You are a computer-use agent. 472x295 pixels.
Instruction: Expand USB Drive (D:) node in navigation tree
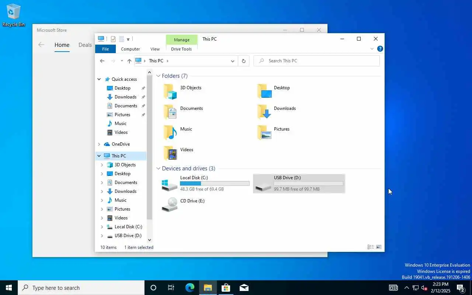click(102, 236)
